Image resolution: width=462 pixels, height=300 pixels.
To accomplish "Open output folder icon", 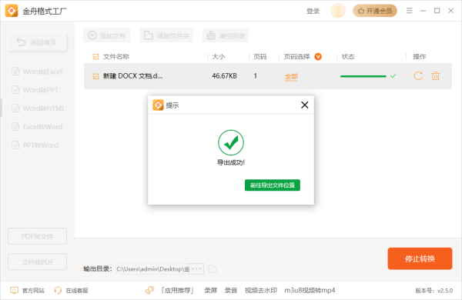I will [x=213, y=268].
